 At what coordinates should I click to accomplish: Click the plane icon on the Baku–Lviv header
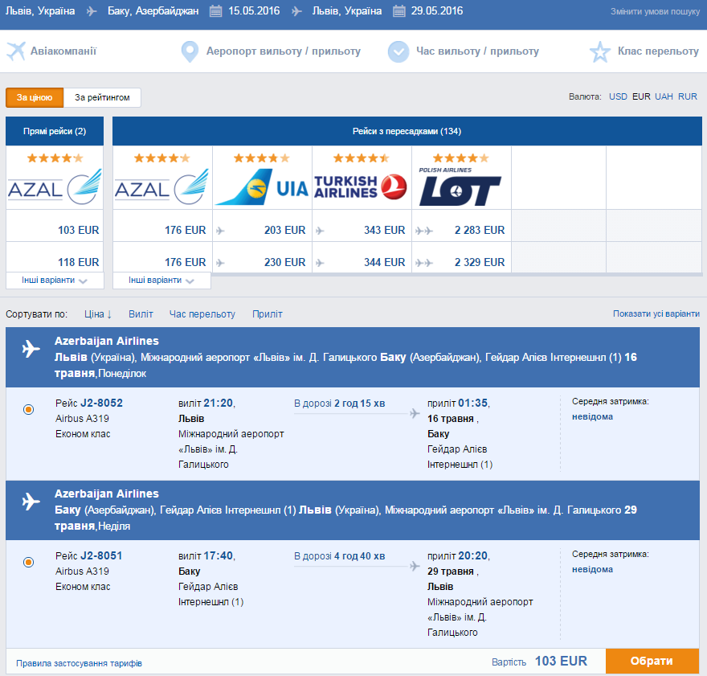[x=31, y=502]
